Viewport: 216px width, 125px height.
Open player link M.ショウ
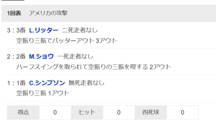tap(41, 56)
